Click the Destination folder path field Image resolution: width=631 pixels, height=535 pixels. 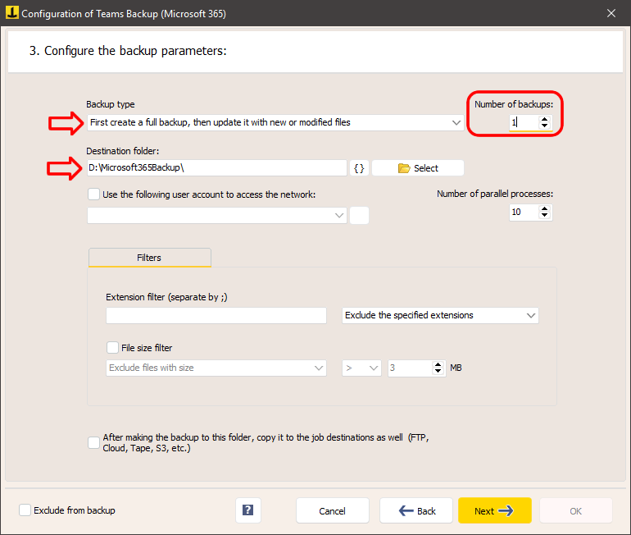pyautogui.click(x=217, y=168)
